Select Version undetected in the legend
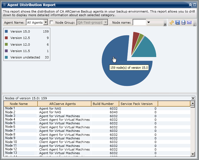 (x=25, y=57)
